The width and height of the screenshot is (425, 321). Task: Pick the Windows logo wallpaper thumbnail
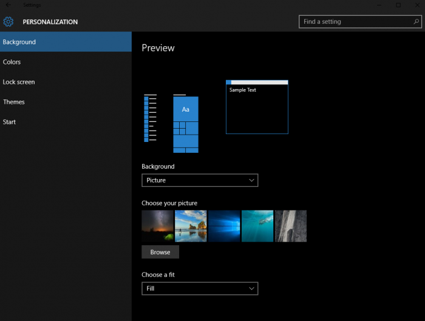224,226
